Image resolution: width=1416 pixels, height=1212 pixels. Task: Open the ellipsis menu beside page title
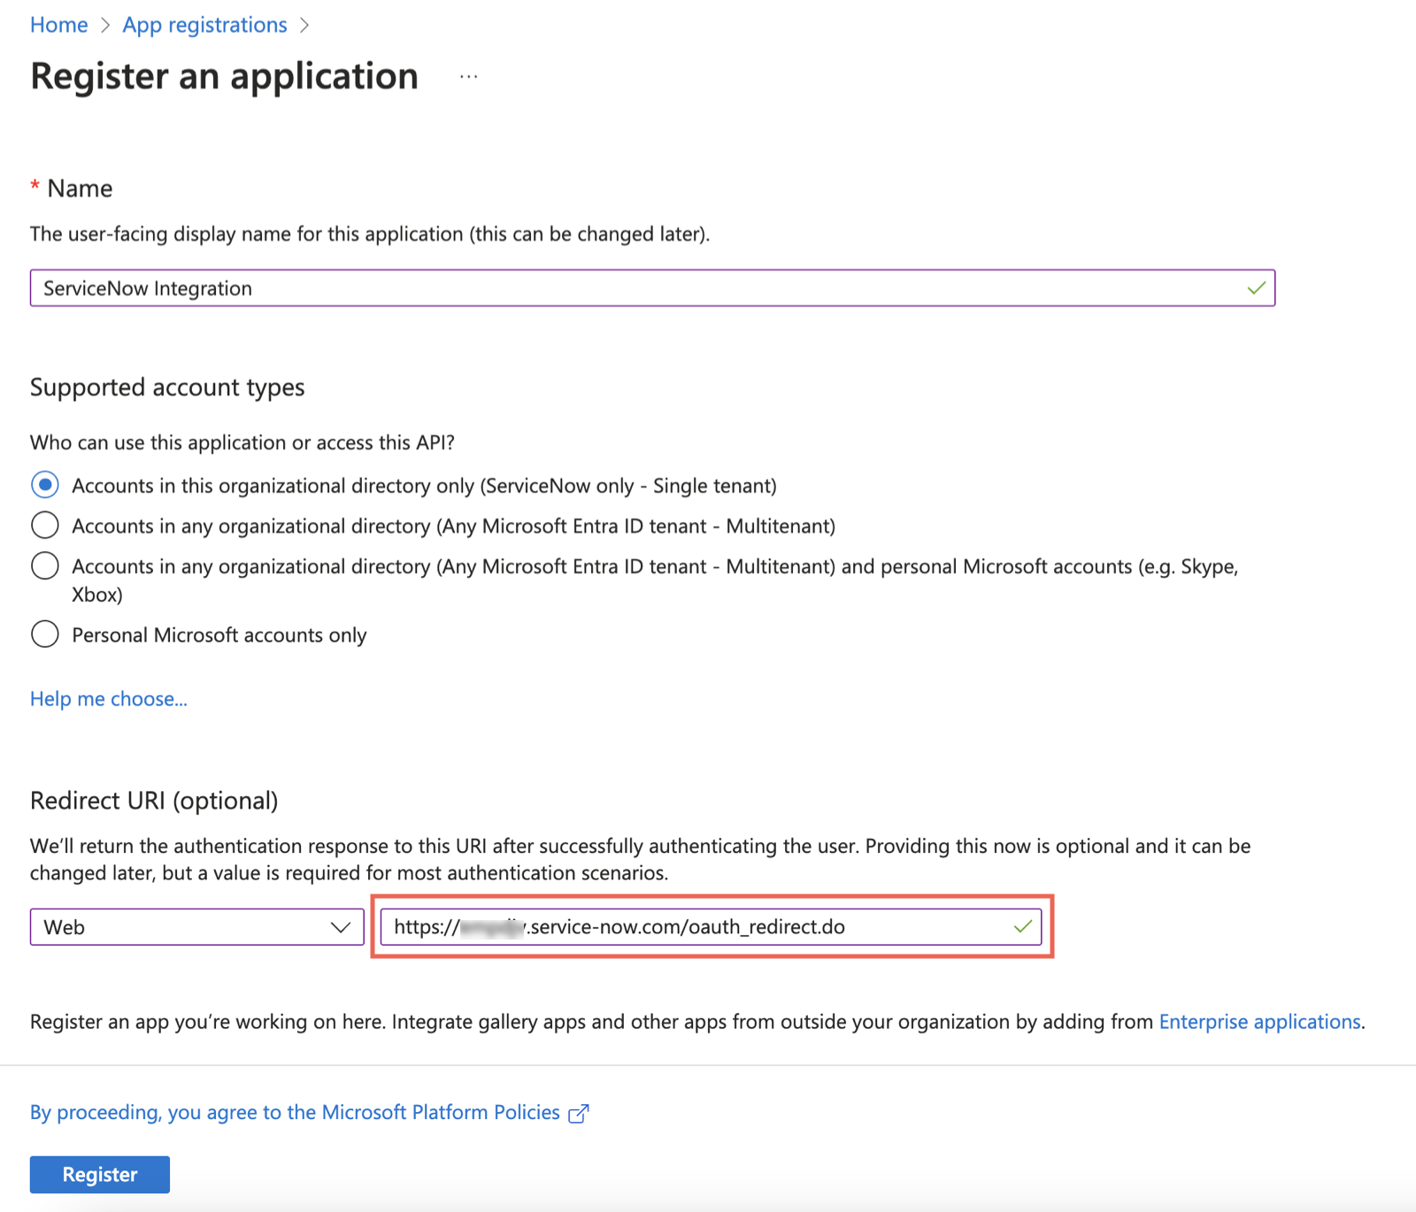[468, 77]
